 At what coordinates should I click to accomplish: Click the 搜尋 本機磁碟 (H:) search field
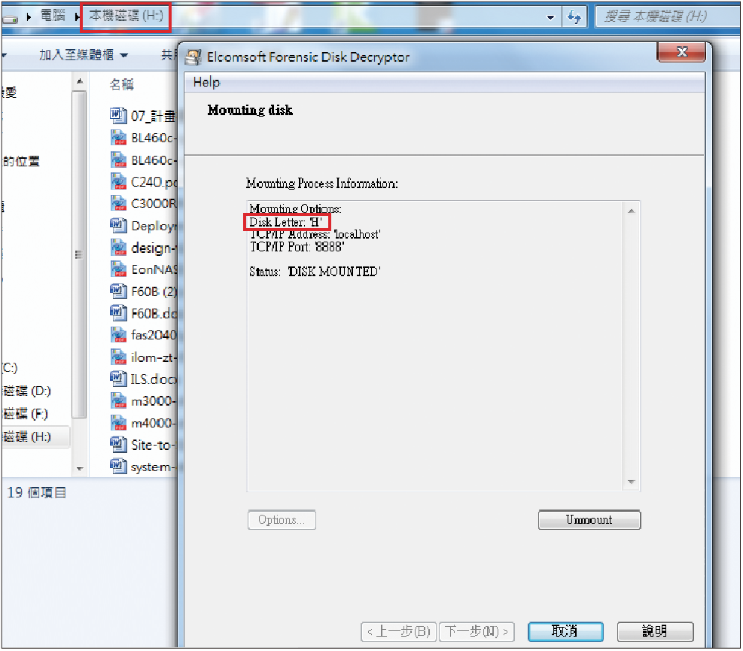pyautogui.click(x=667, y=17)
